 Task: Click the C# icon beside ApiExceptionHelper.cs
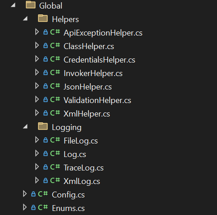[55, 32]
